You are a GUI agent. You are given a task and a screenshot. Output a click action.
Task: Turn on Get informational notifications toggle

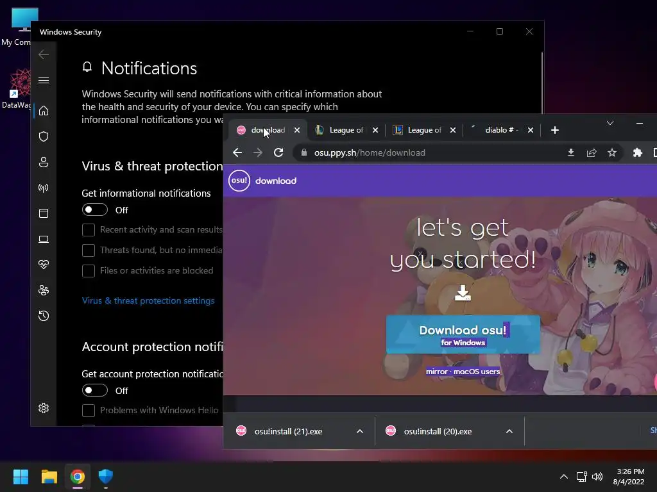pos(95,209)
